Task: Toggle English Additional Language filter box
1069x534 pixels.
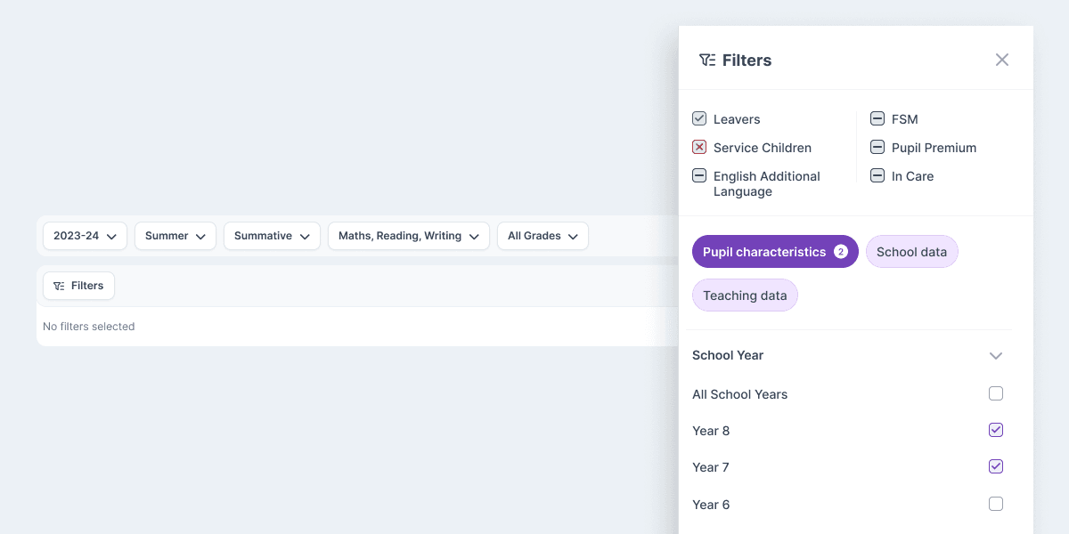Action: [x=699, y=175]
